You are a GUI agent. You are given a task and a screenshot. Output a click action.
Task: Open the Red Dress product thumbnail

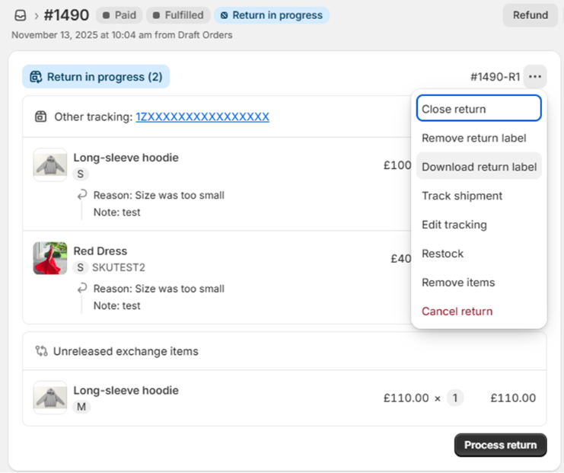50,258
